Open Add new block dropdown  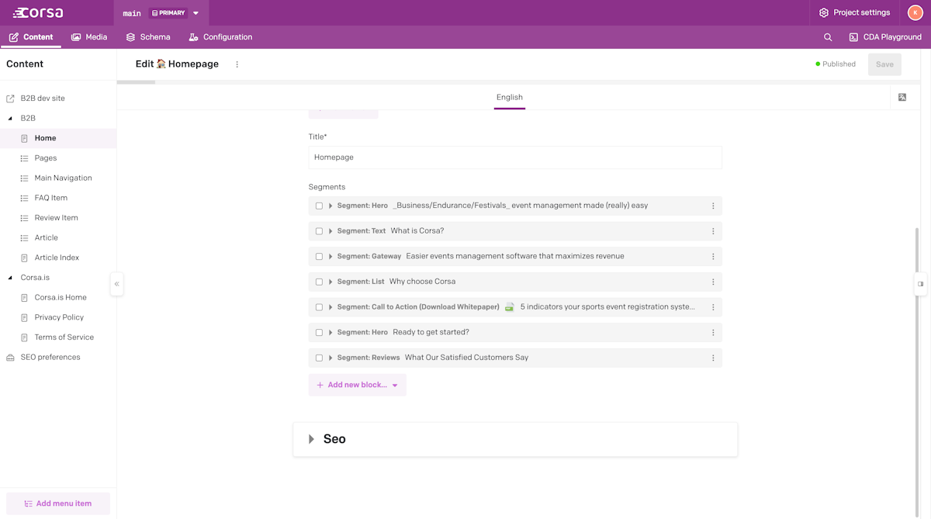coord(357,385)
